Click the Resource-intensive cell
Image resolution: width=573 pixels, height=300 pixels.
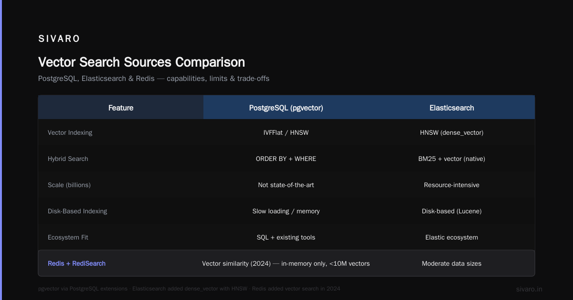[452, 185]
